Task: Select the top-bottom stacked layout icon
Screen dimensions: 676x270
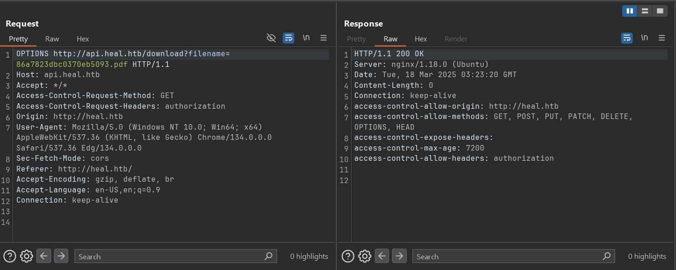Action: [x=645, y=11]
